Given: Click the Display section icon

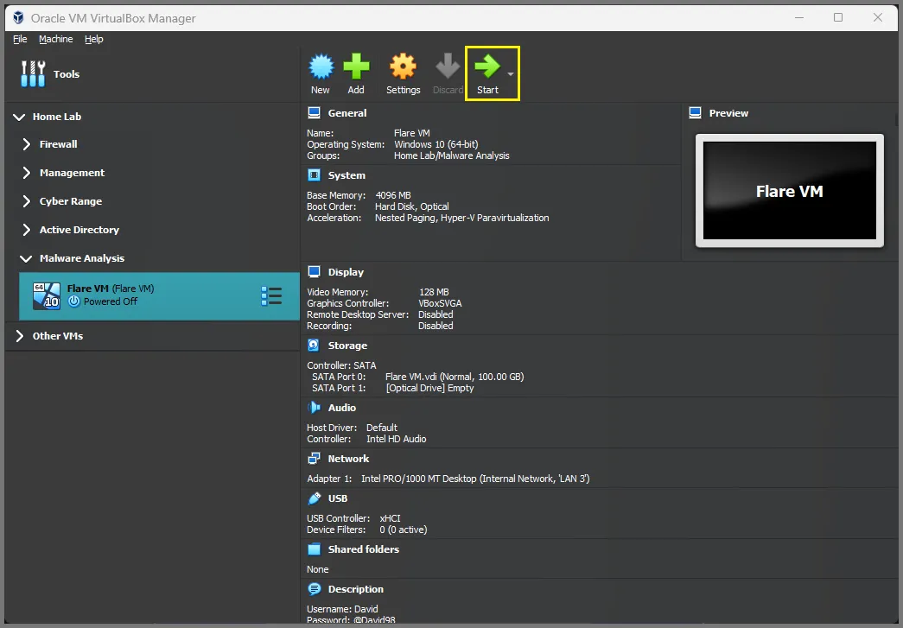Looking at the screenshot, I should tap(314, 272).
